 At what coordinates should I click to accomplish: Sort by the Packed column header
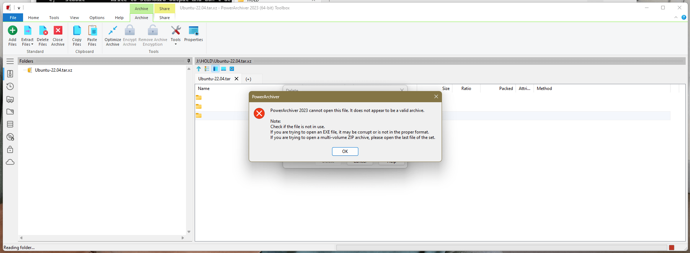[506, 89]
